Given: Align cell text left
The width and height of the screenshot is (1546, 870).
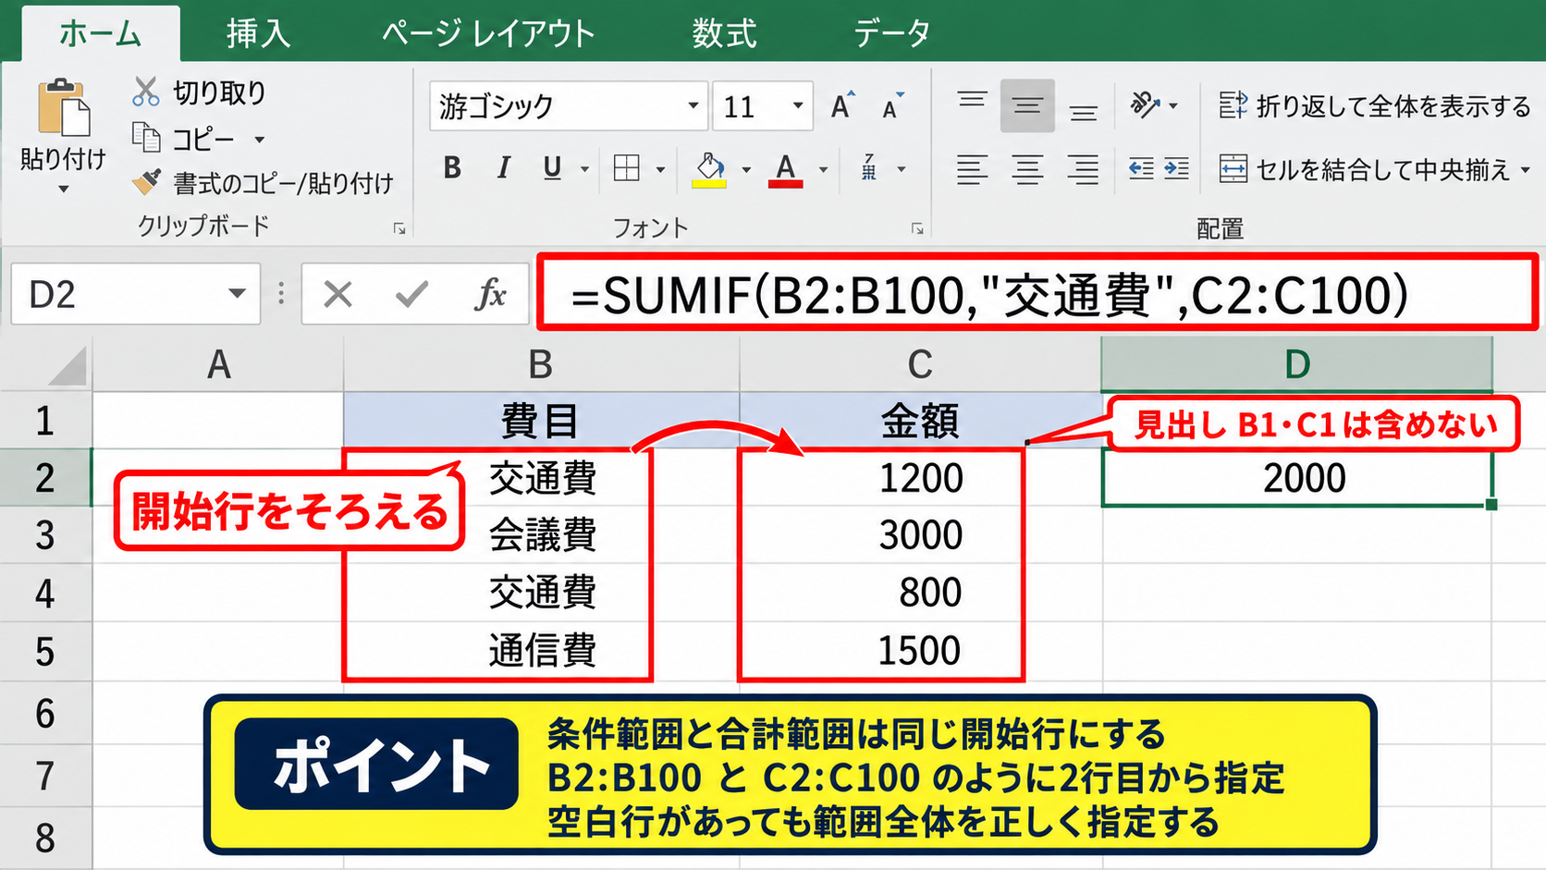Looking at the screenshot, I should click(x=972, y=169).
